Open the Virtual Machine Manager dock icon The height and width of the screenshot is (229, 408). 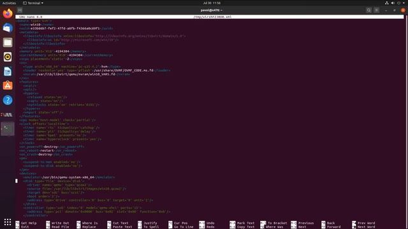click(7, 114)
